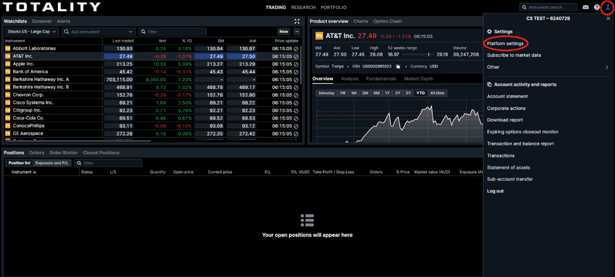Open the TRADING section
The image size is (615, 277).
tap(276, 8)
